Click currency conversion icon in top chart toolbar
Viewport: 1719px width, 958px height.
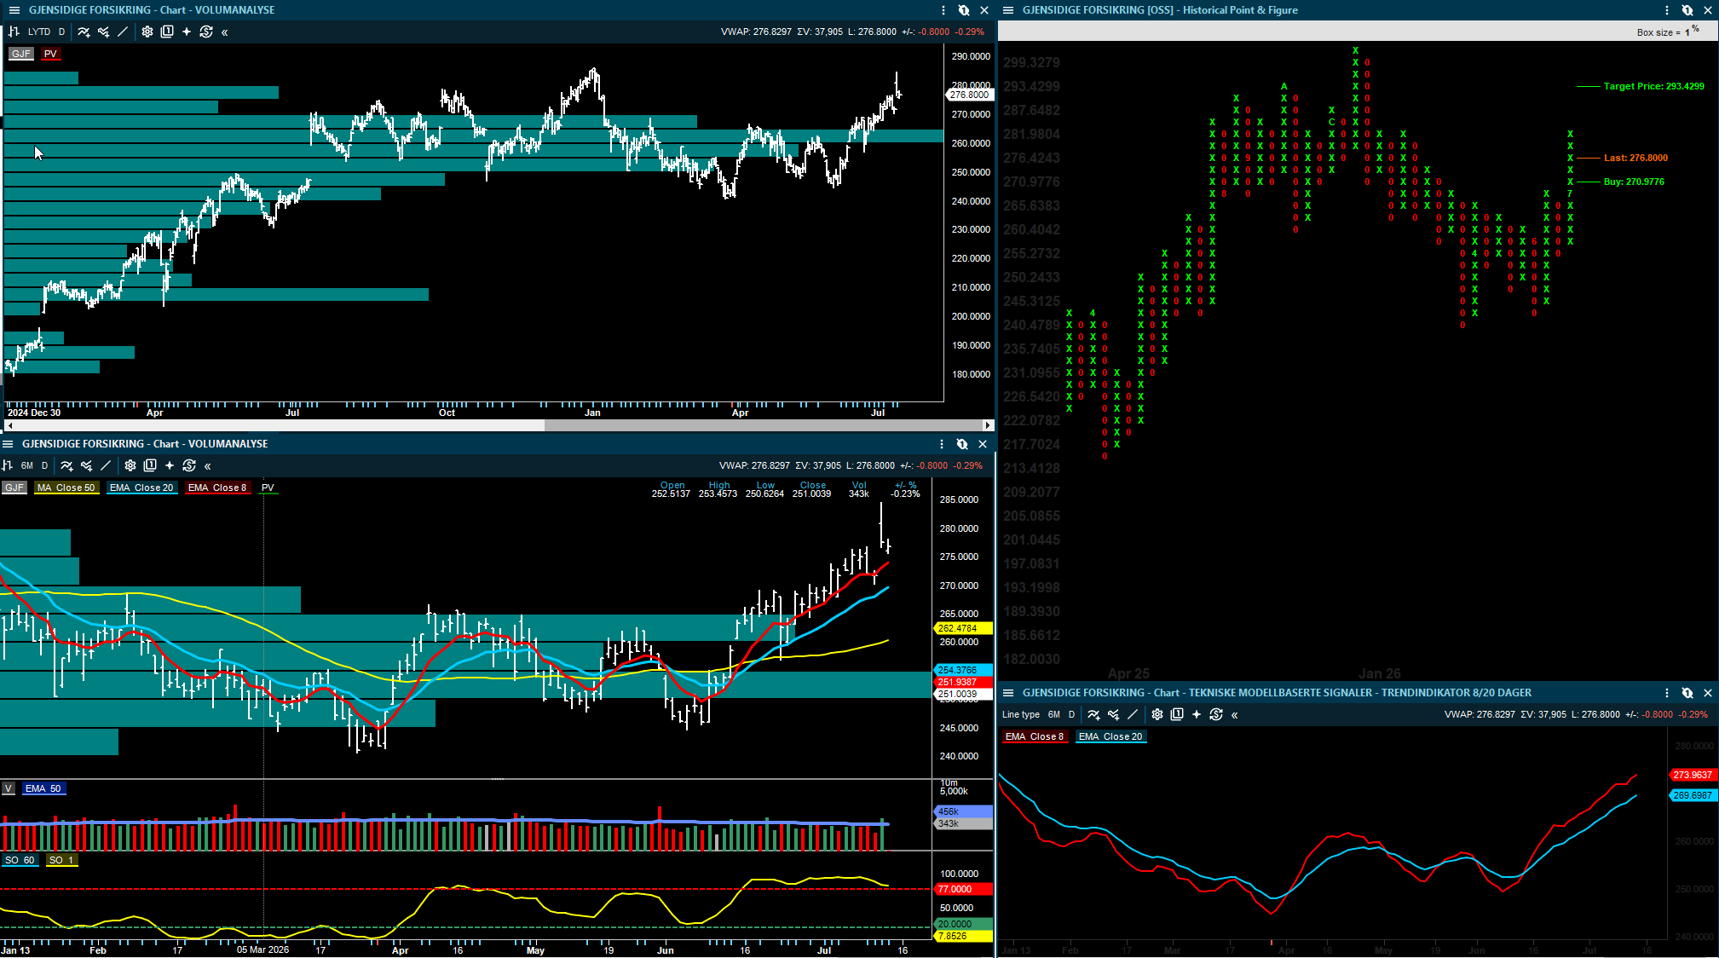pos(206,32)
